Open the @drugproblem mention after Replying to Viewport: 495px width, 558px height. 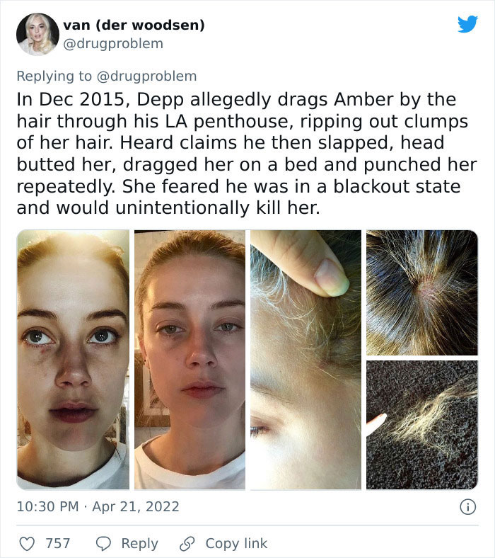click(146, 76)
